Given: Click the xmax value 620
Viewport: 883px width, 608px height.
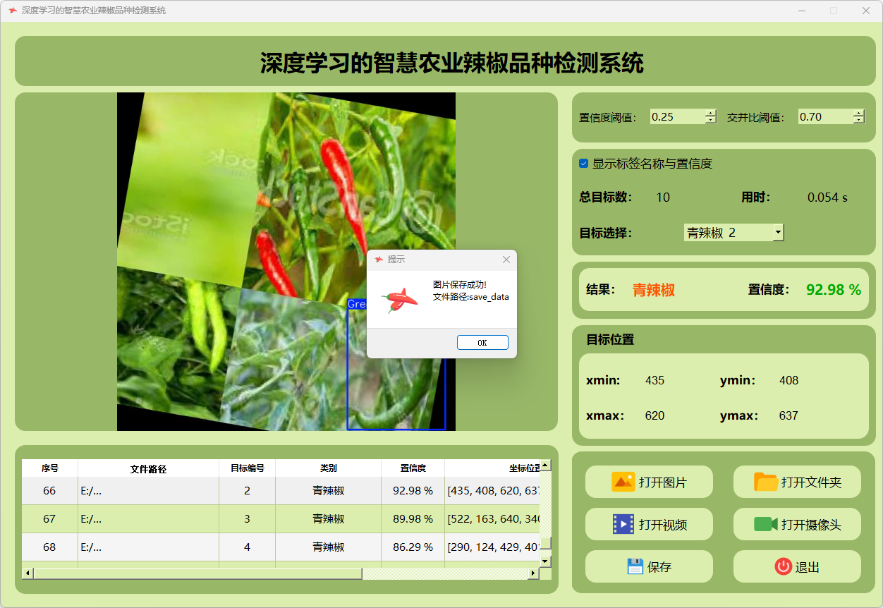Looking at the screenshot, I should point(654,415).
